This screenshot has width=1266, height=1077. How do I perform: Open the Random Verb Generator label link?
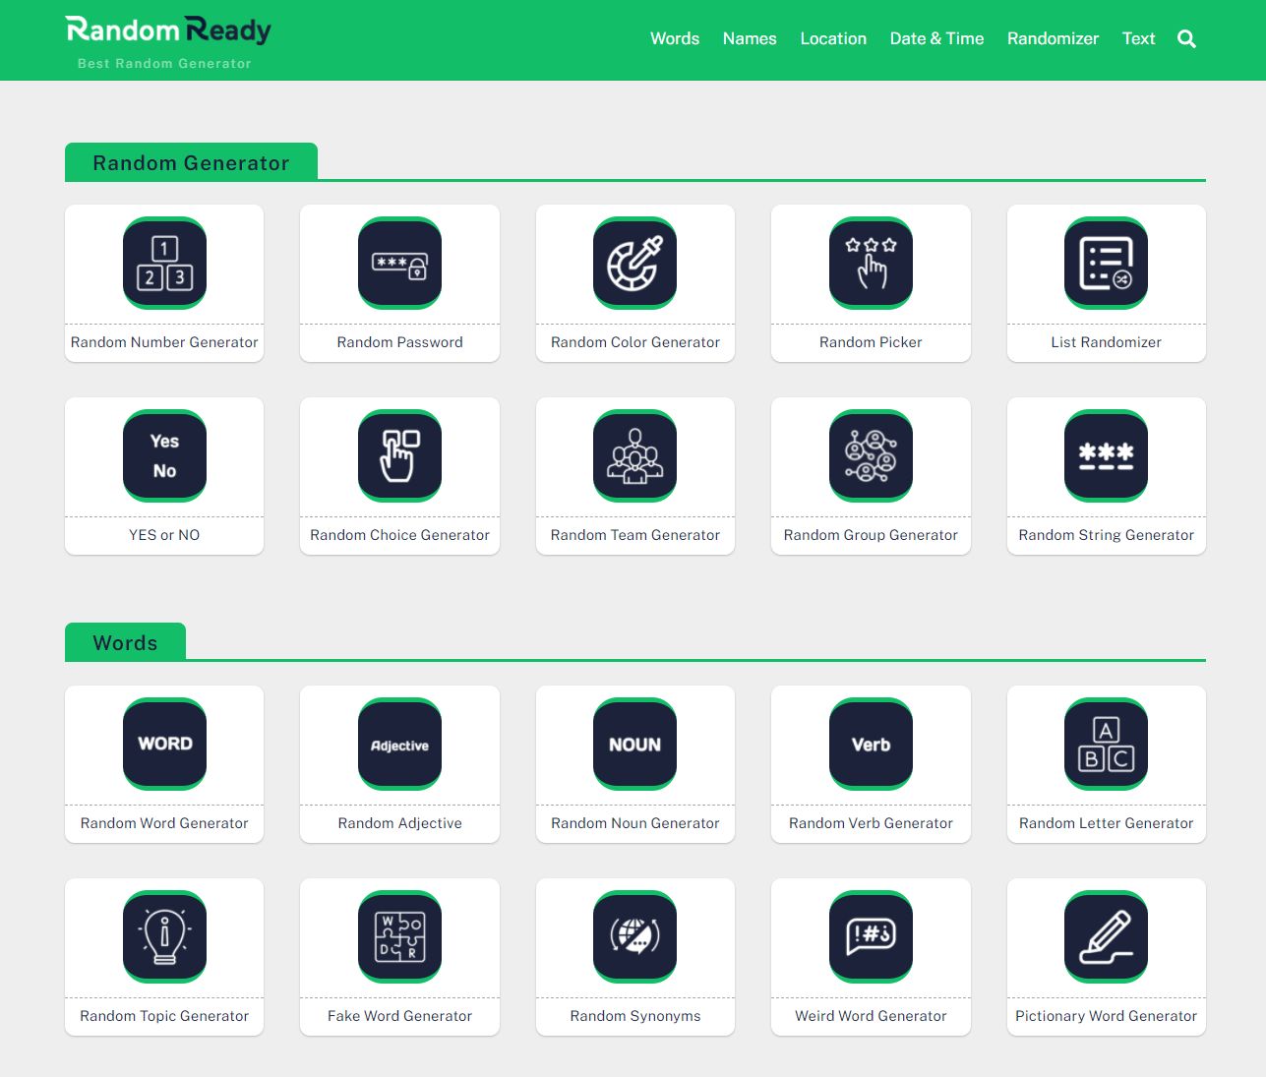871,823
